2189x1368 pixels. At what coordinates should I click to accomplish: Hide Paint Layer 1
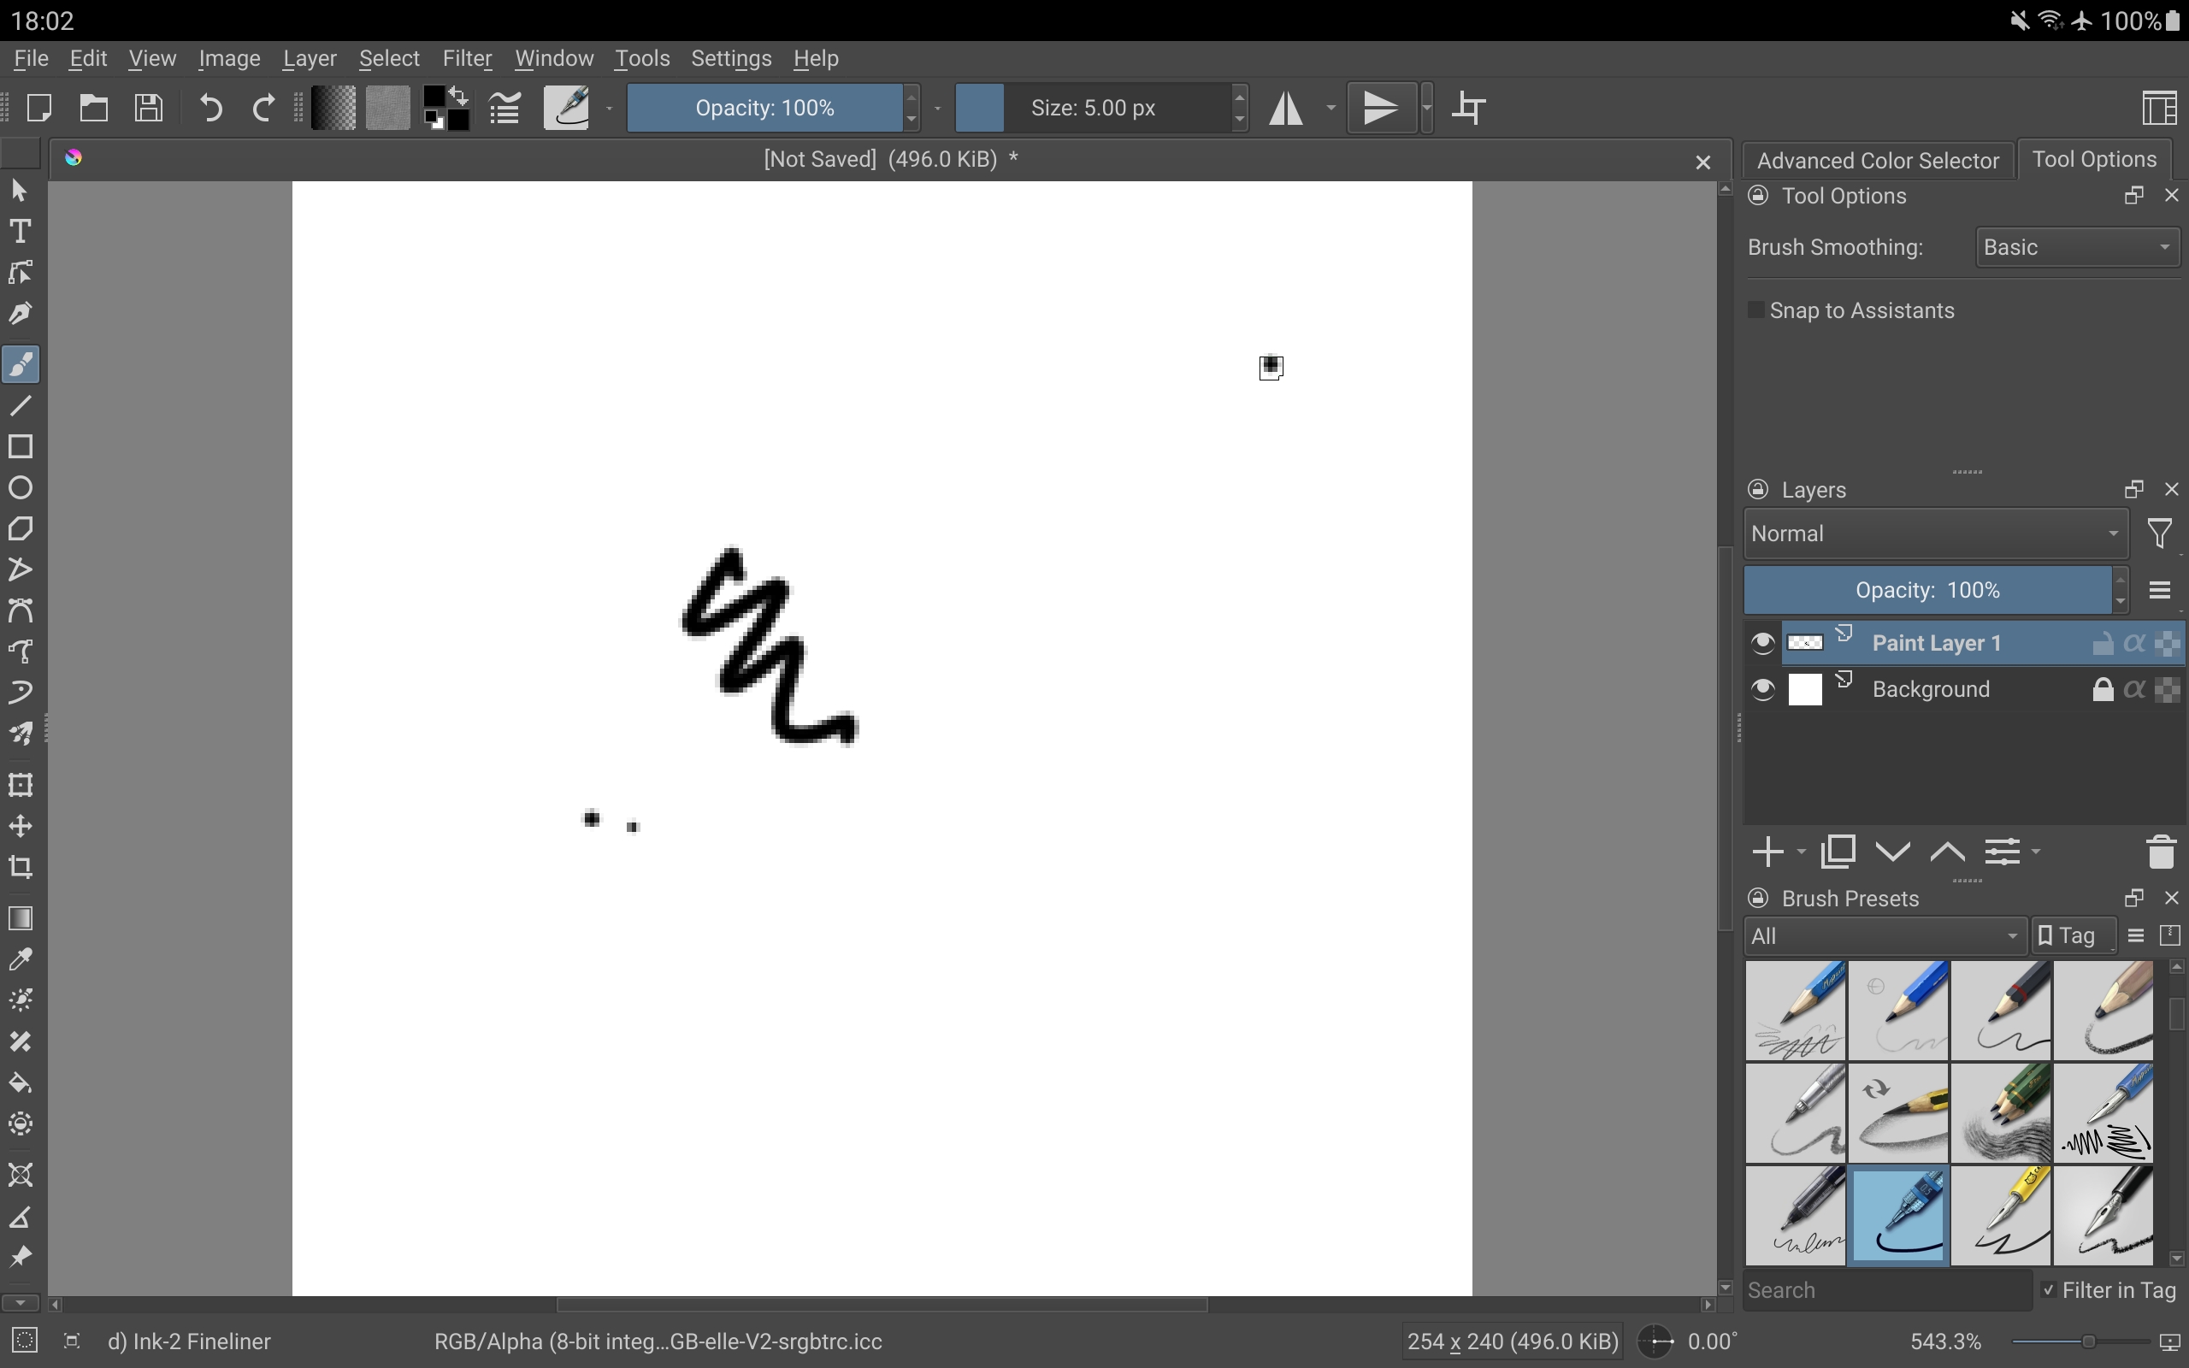pyautogui.click(x=1761, y=642)
